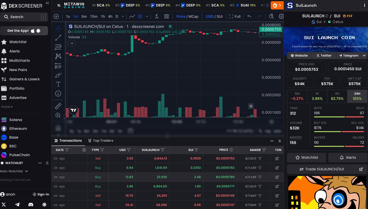Screen dimensions: 368x209
Task: Switch to line chart style
Action: point(132,16)
